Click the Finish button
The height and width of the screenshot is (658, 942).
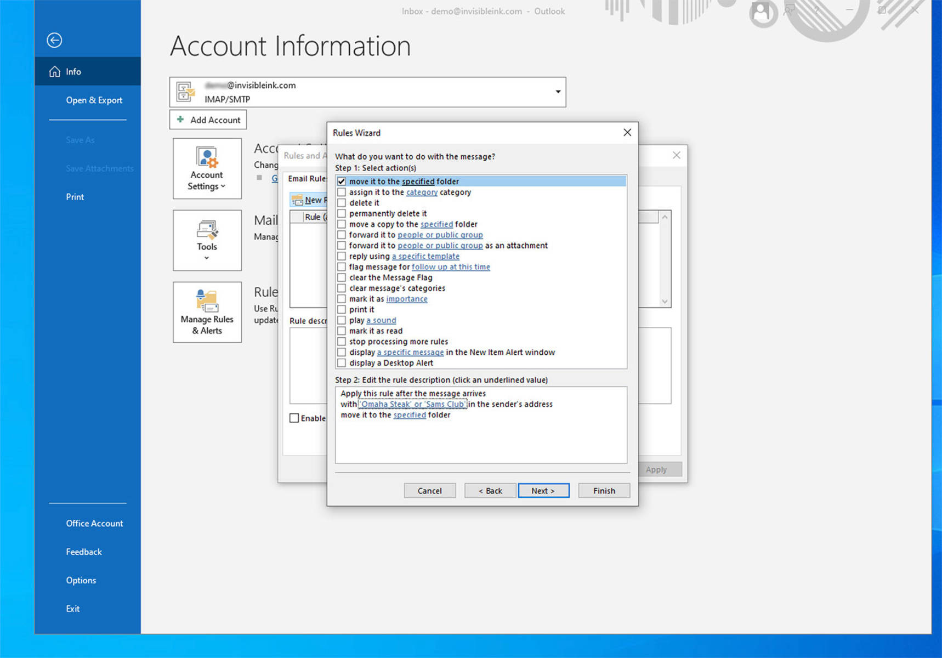[x=604, y=491]
